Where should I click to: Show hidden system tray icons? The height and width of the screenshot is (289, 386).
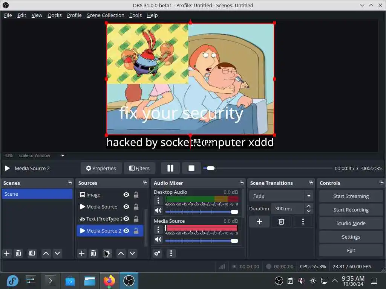(335, 280)
